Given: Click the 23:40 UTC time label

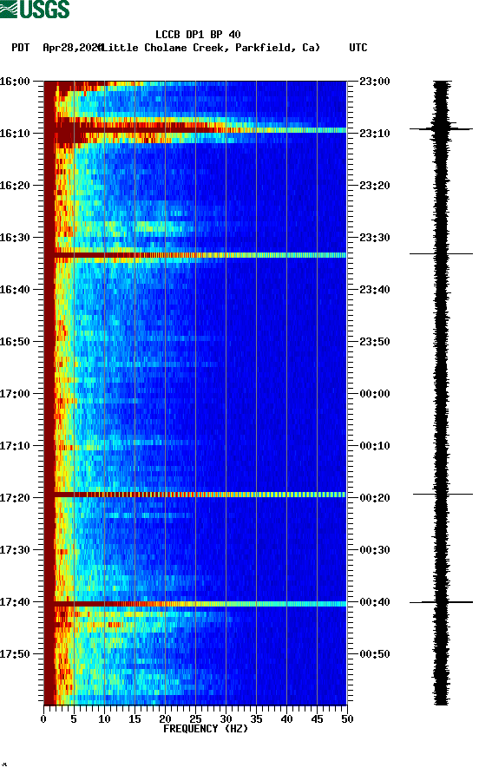Looking at the screenshot, I should (x=375, y=290).
